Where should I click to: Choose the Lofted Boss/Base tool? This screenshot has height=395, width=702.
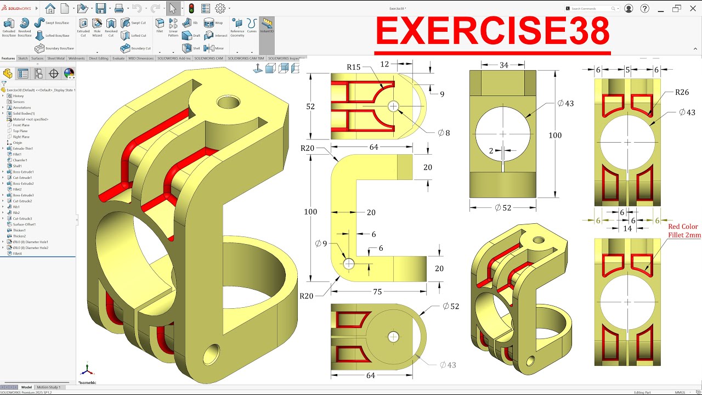tap(52, 36)
